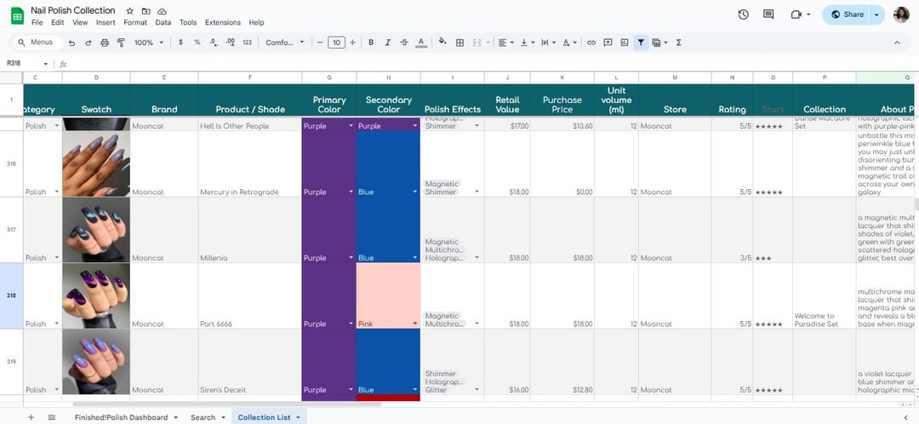Screen dimensions: 919x424
Task: Open the fill color picker
Action: click(442, 43)
